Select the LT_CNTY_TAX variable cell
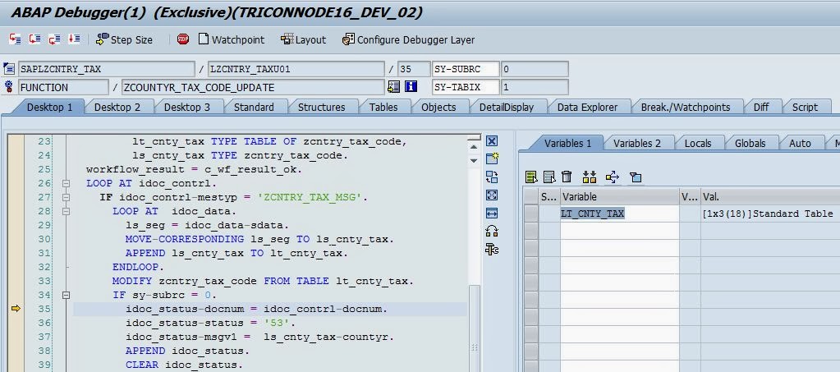Image resolution: width=840 pixels, height=372 pixels. (x=619, y=214)
